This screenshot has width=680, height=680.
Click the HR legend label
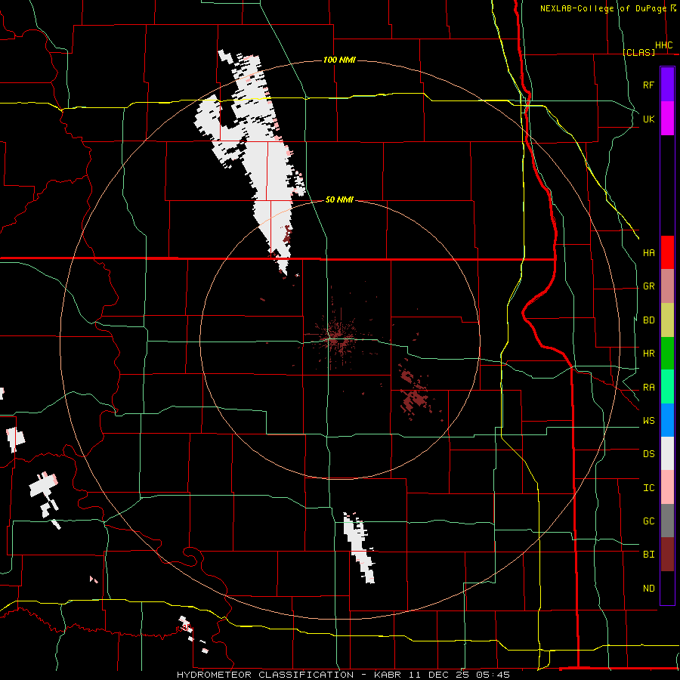tap(648, 354)
